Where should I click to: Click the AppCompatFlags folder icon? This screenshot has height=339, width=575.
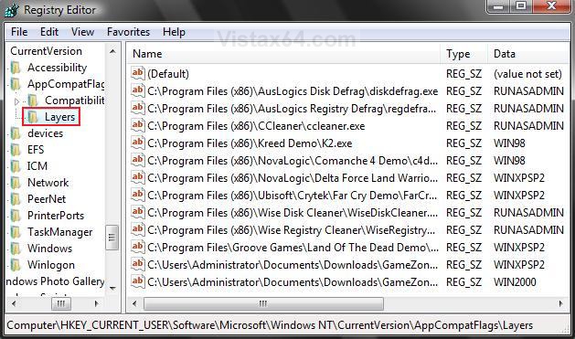(16, 84)
